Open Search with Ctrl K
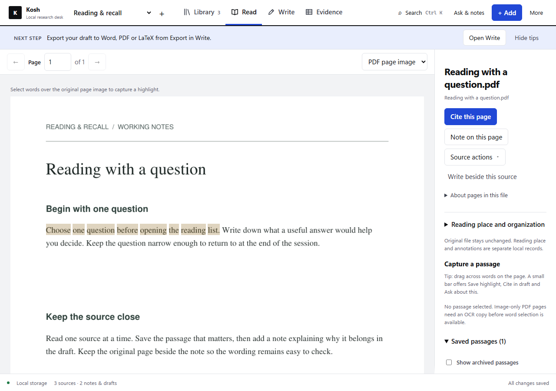The height and width of the screenshot is (391, 556). 420,13
